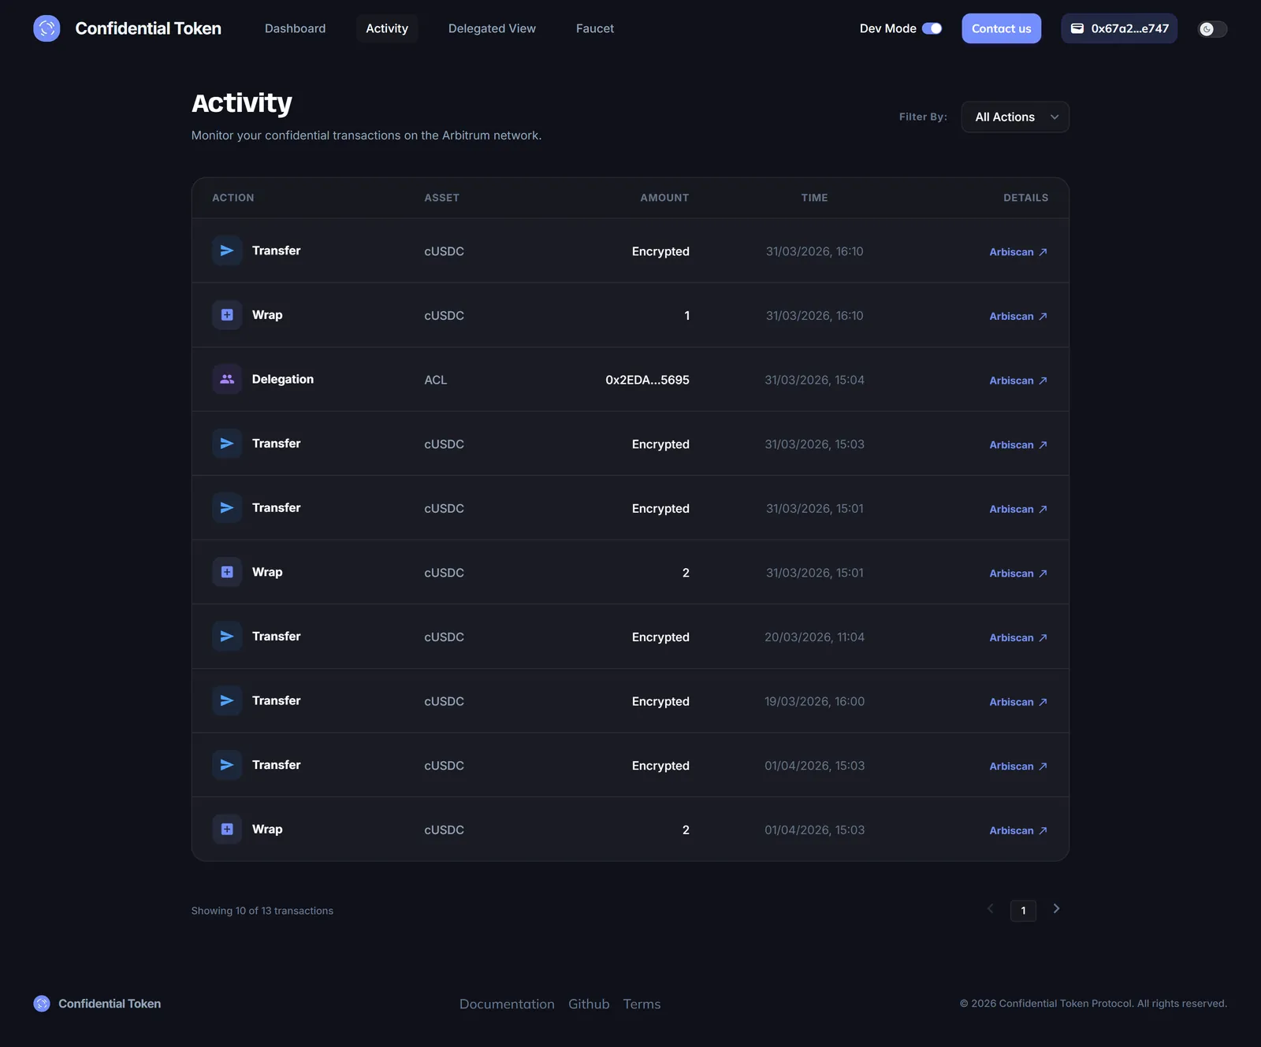1261x1047 pixels.
Task: Click Transfer icon in 20/03/2026, 11:04 row
Action: click(x=227, y=637)
